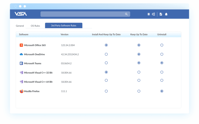This screenshot has height=124, width=199.
Task: Click version 42.34.2552434.2
Action: click(x=70, y=54)
